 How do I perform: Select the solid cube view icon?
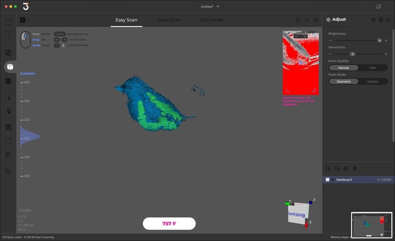tap(10, 67)
